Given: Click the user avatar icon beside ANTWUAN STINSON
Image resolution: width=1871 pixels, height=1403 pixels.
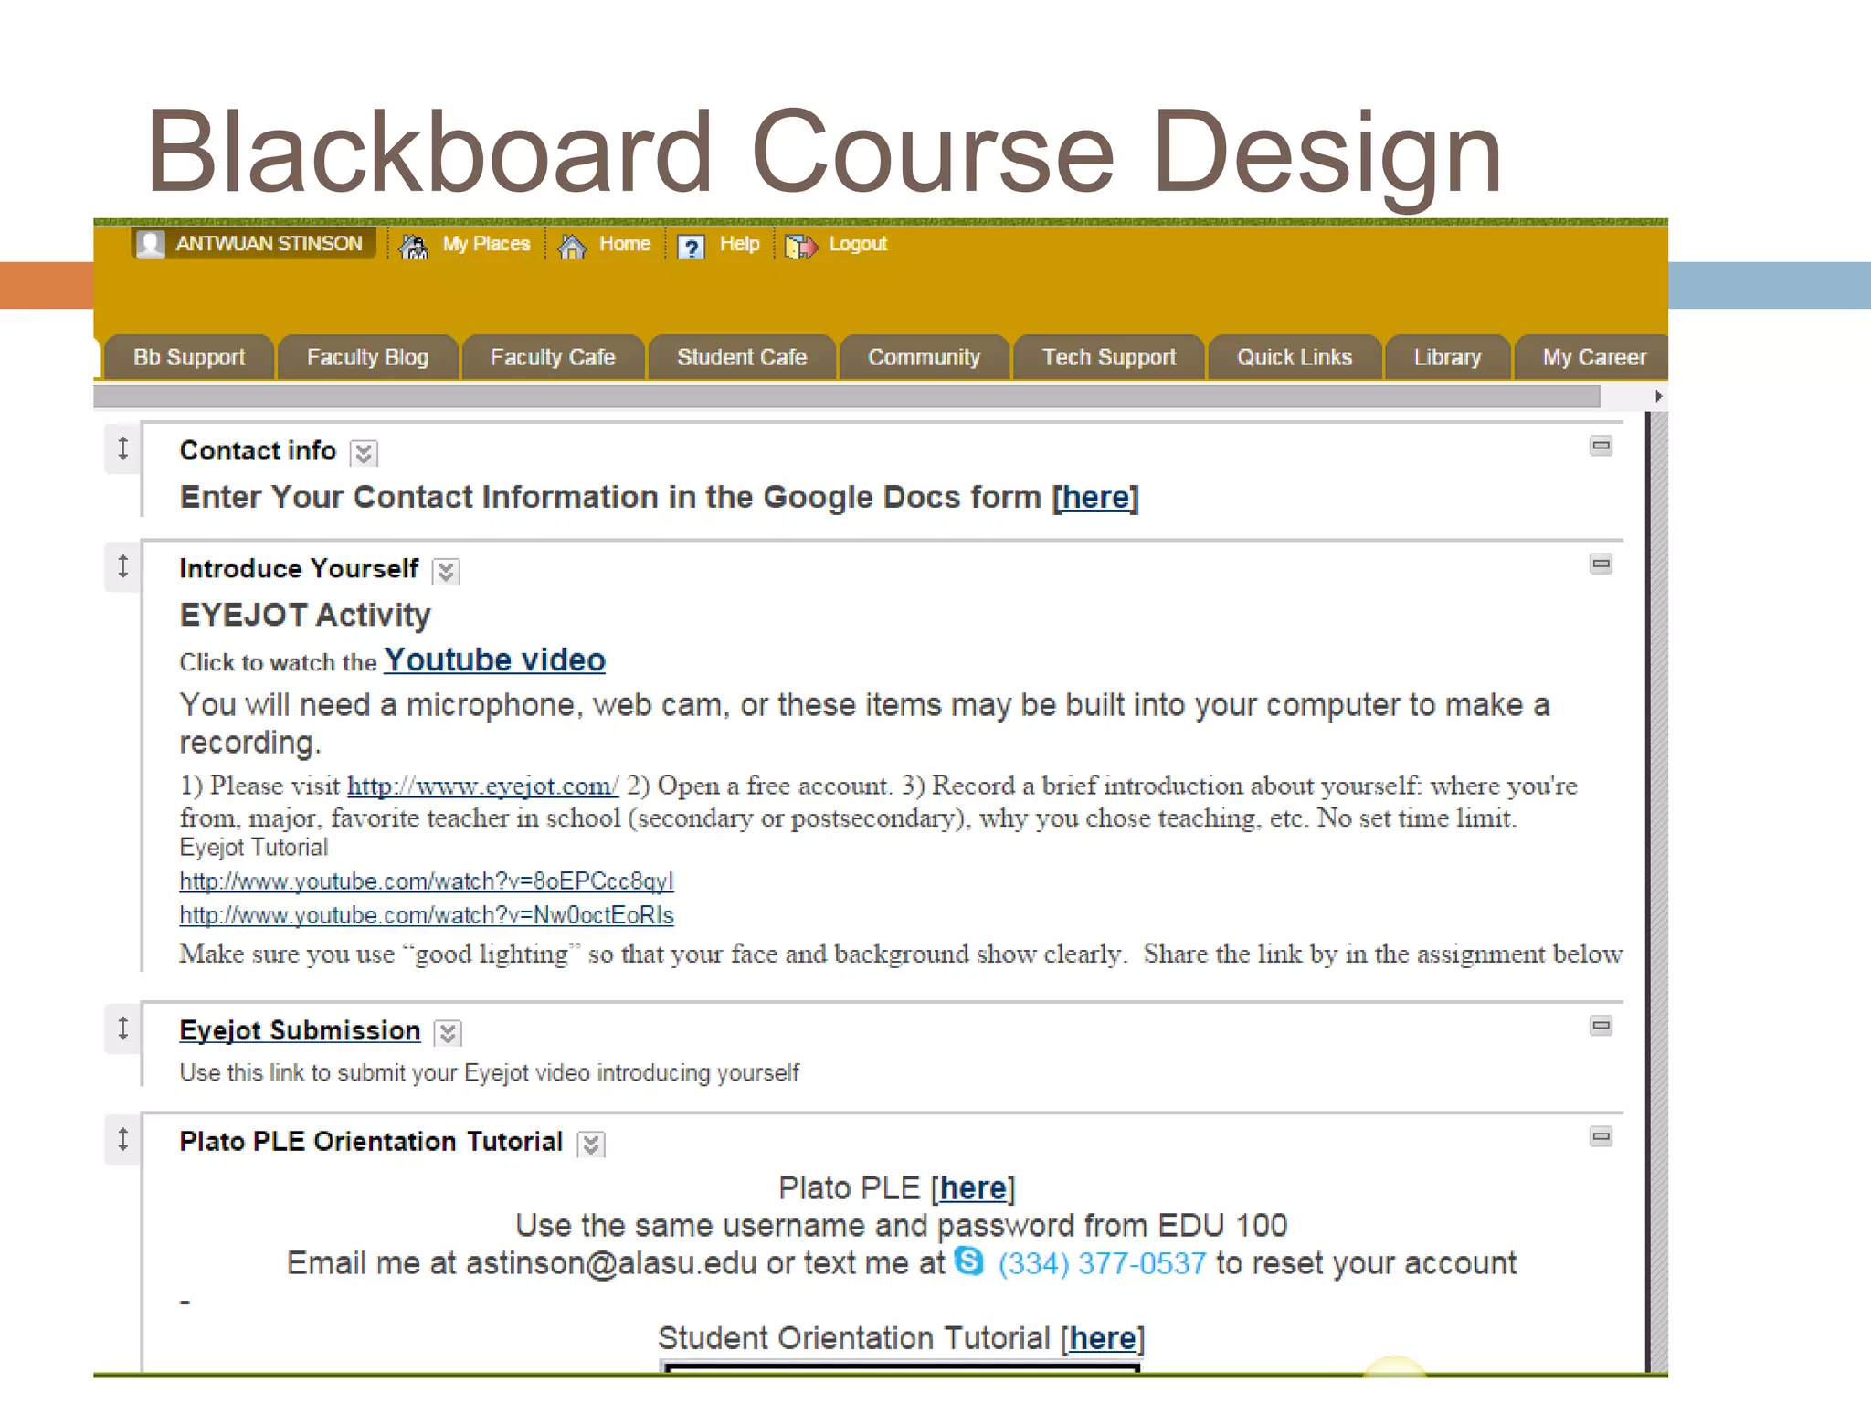Looking at the screenshot, I should (151, 244).
